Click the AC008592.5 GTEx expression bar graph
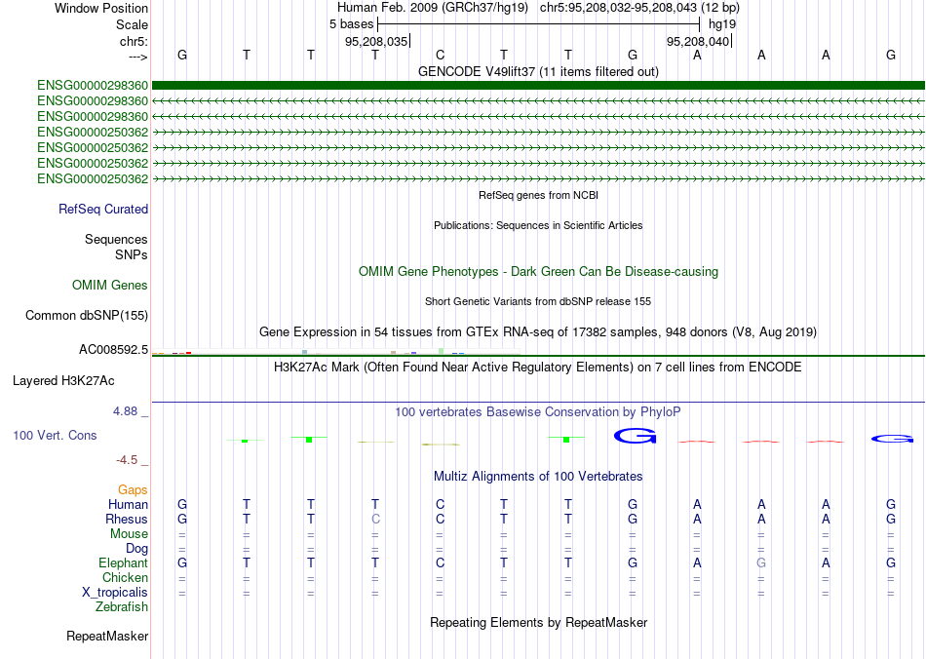The height and width of the screenshot is (659, 926). pos(336,352)
